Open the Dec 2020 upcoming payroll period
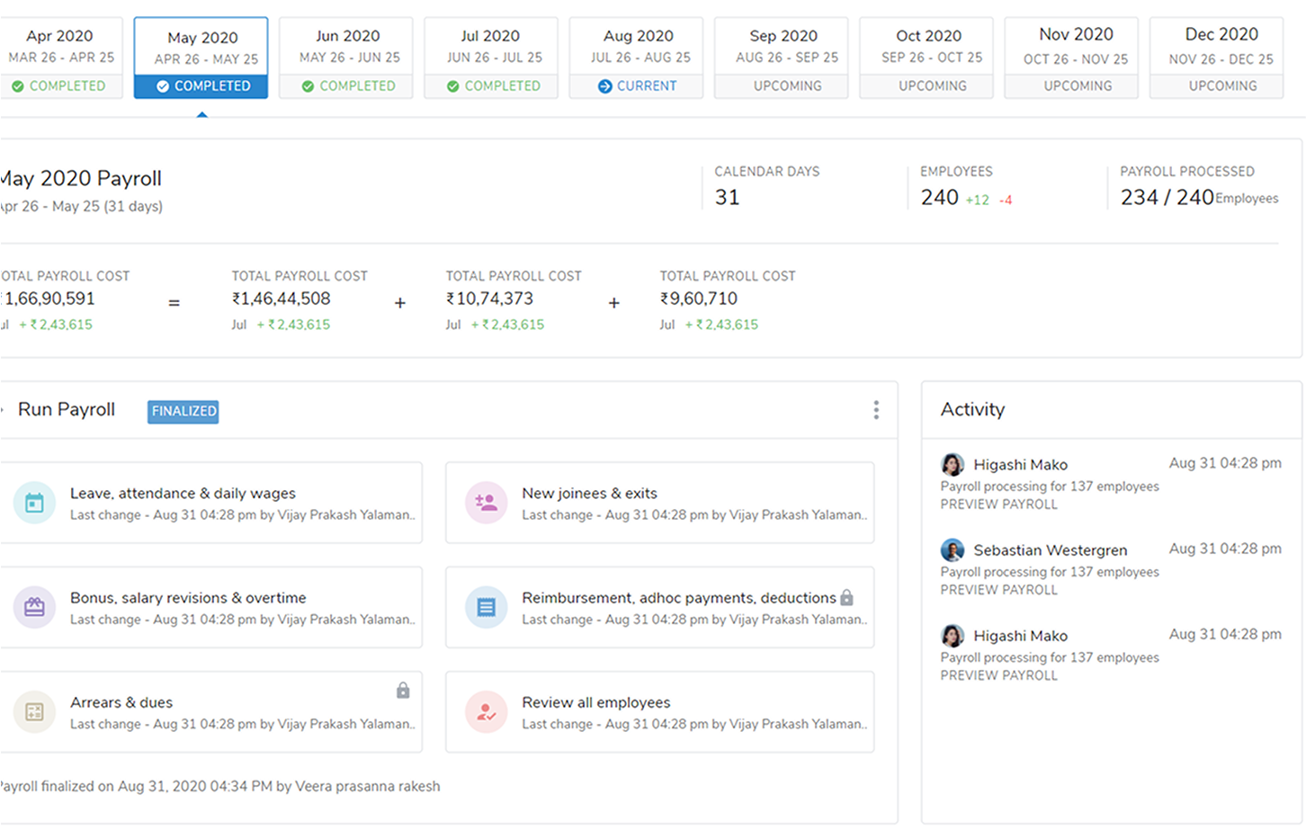This screenshot has width=1306, height=830. pyautogui.click(x=1216, y=58)
